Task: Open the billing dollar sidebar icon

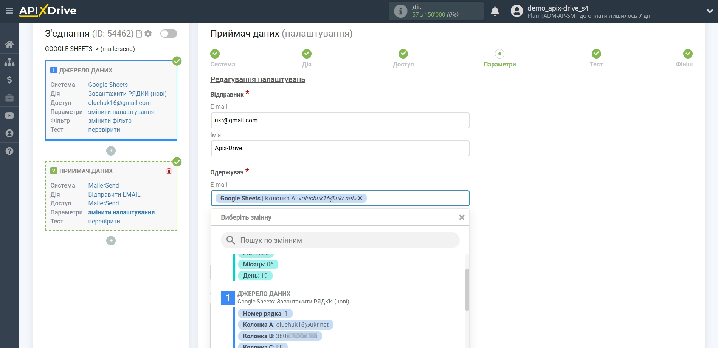Action: coord(9,80)
